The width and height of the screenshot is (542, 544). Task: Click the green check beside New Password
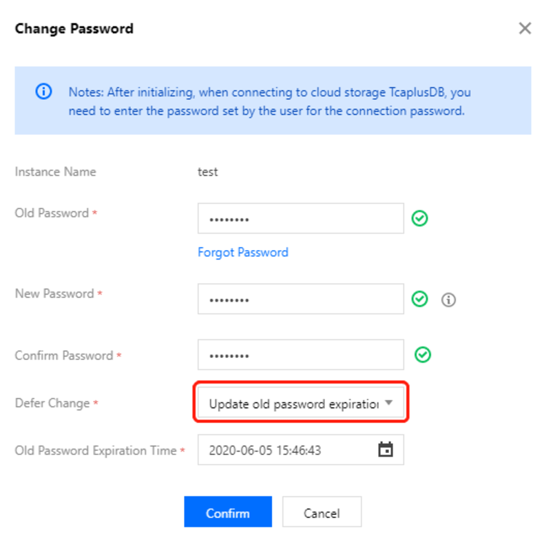pyautogui.click(x=419, y=299)
